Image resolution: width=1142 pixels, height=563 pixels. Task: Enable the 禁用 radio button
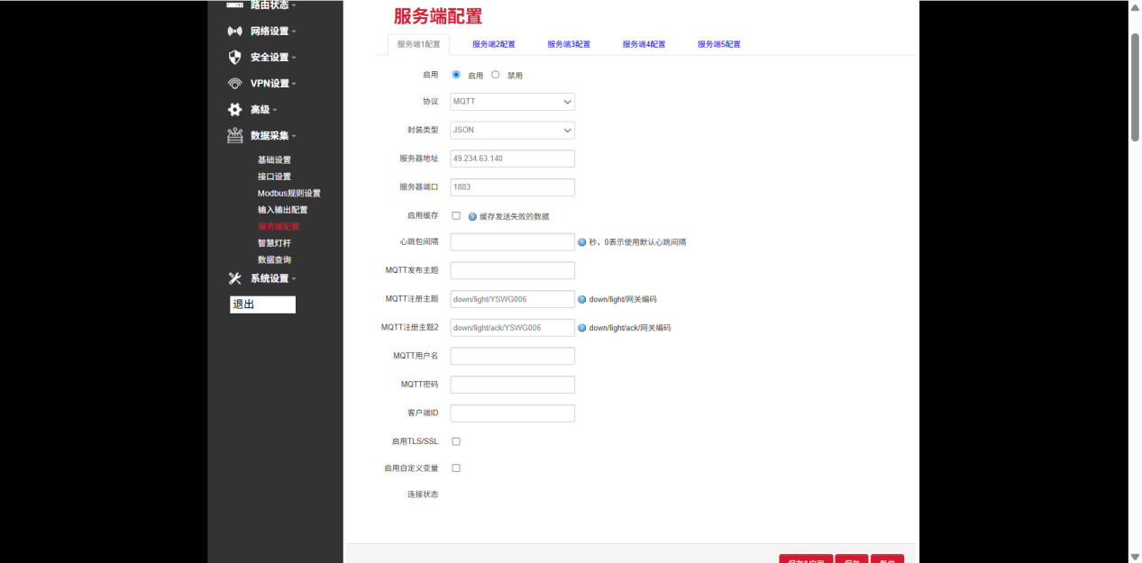tap(495, 75)
